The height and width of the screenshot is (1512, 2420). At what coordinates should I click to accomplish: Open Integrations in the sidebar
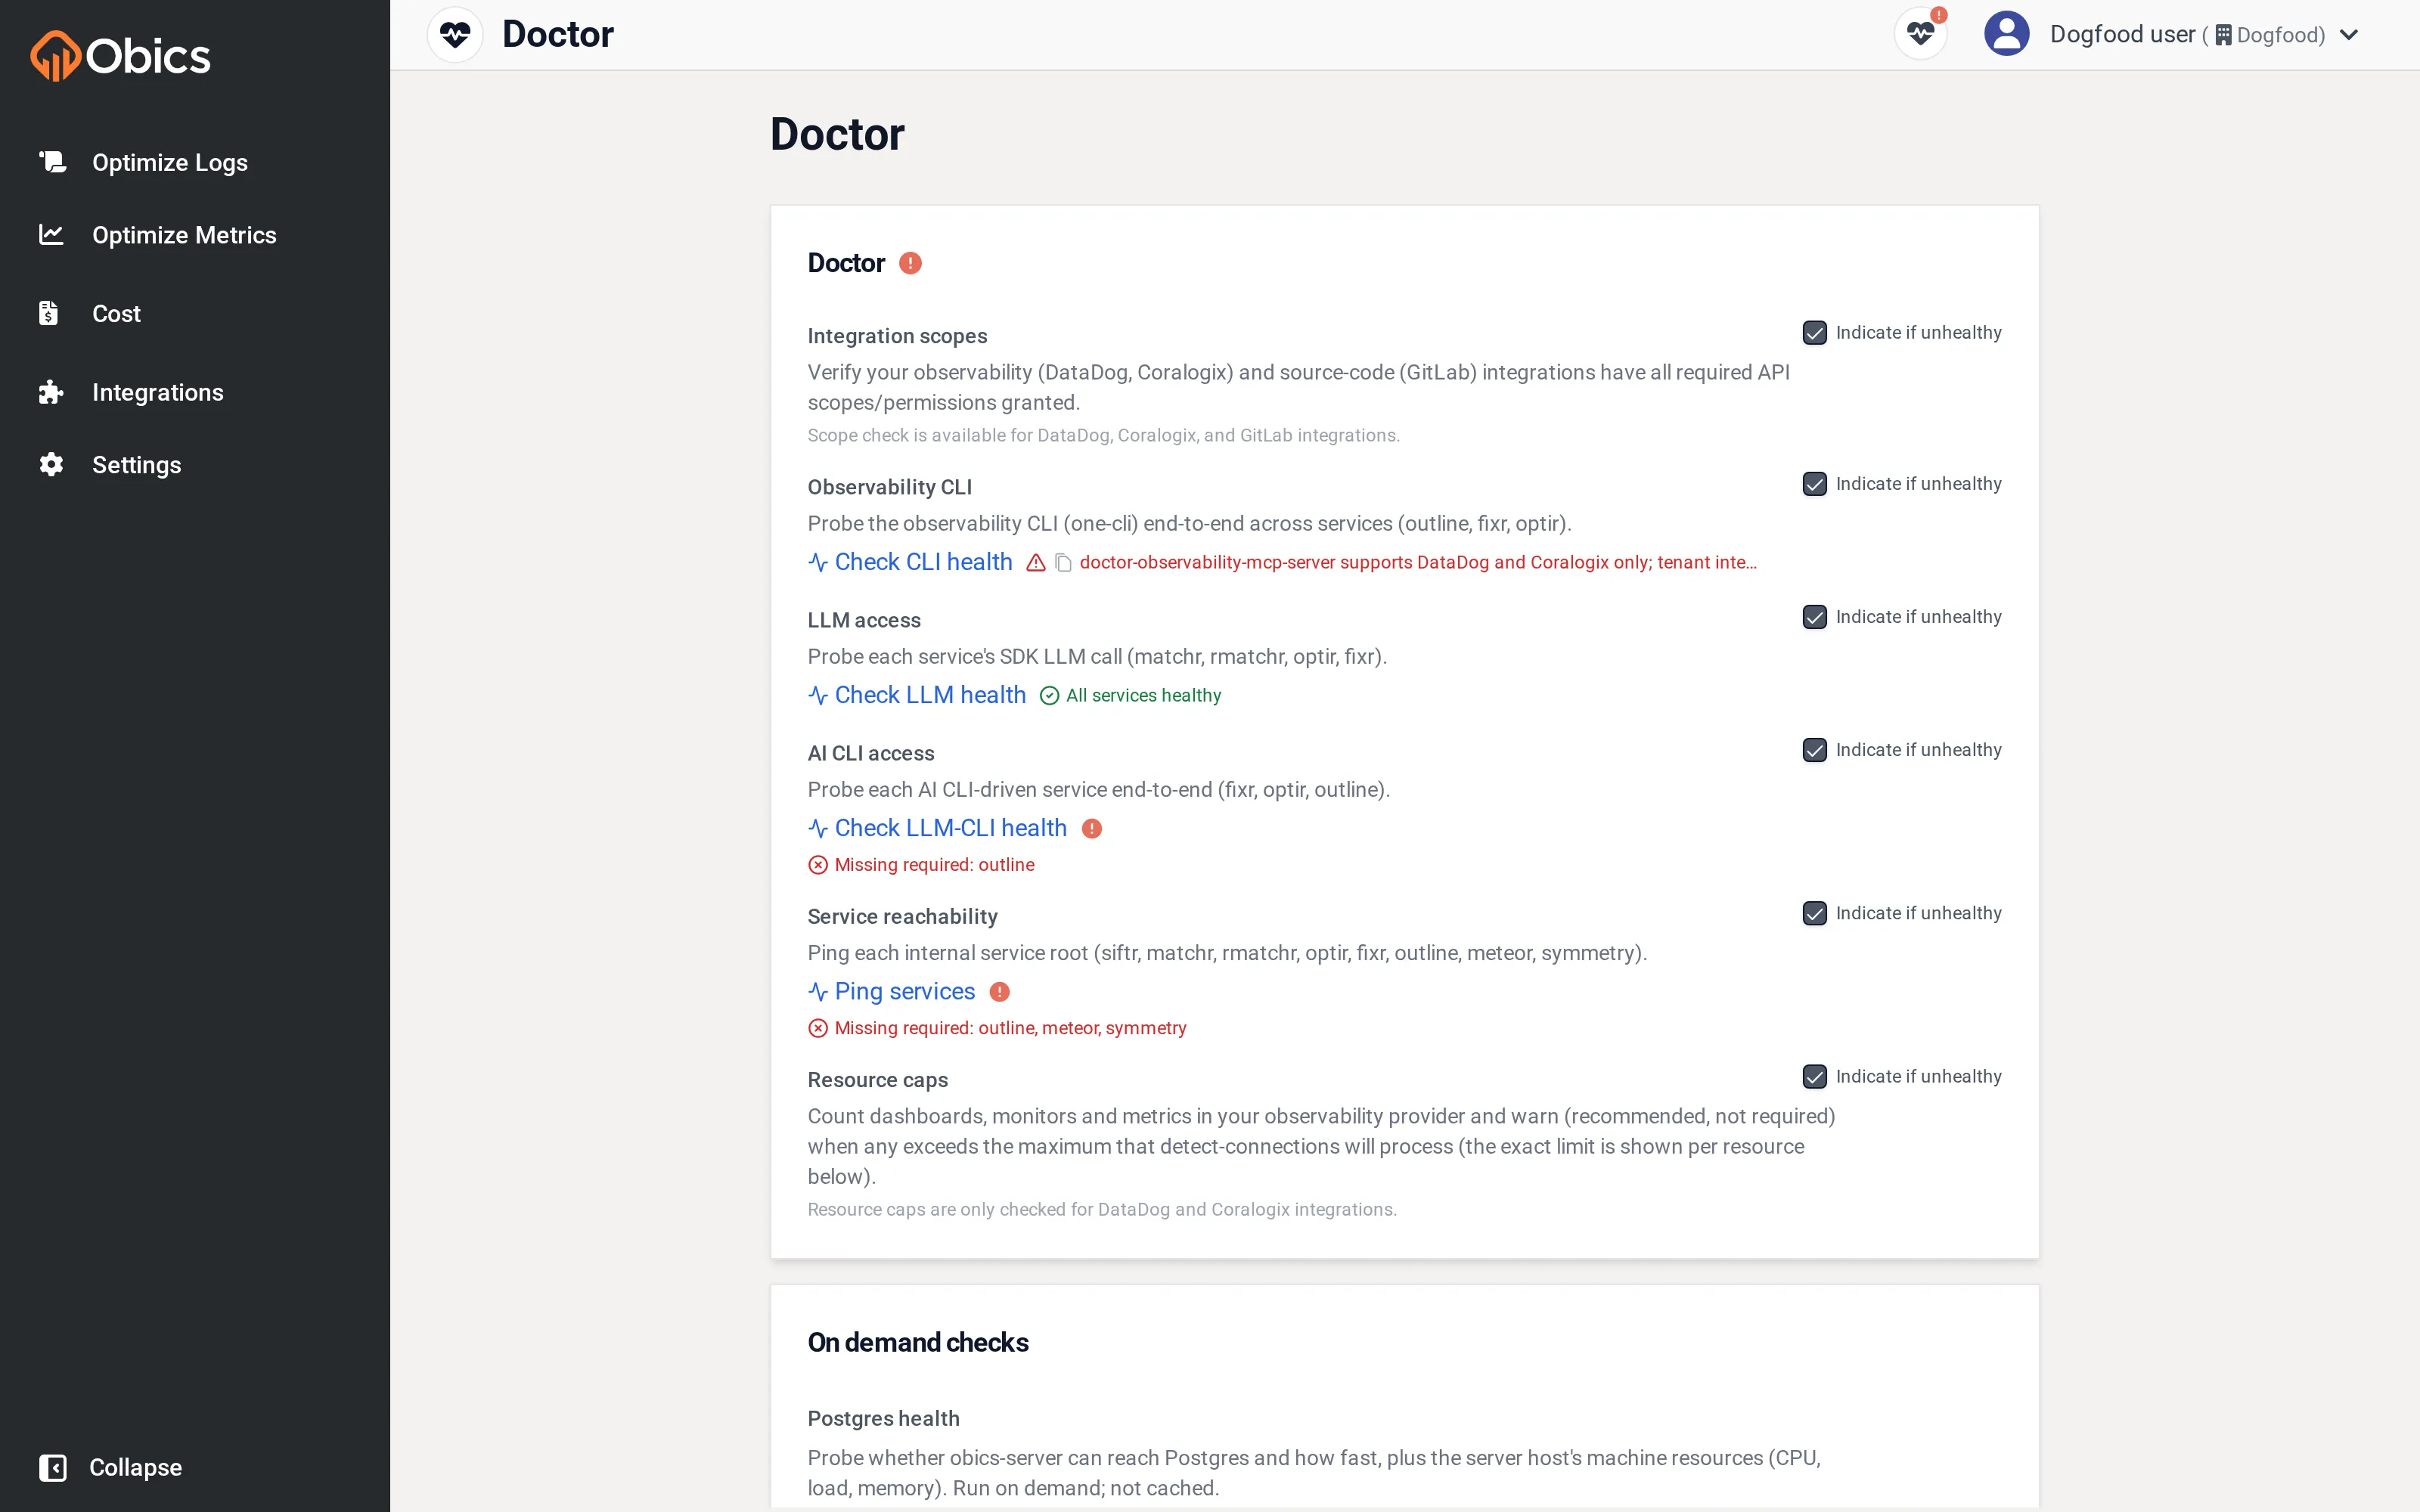click(x=157, y=392)
